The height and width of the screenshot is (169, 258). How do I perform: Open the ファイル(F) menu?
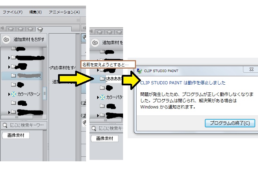13,12
